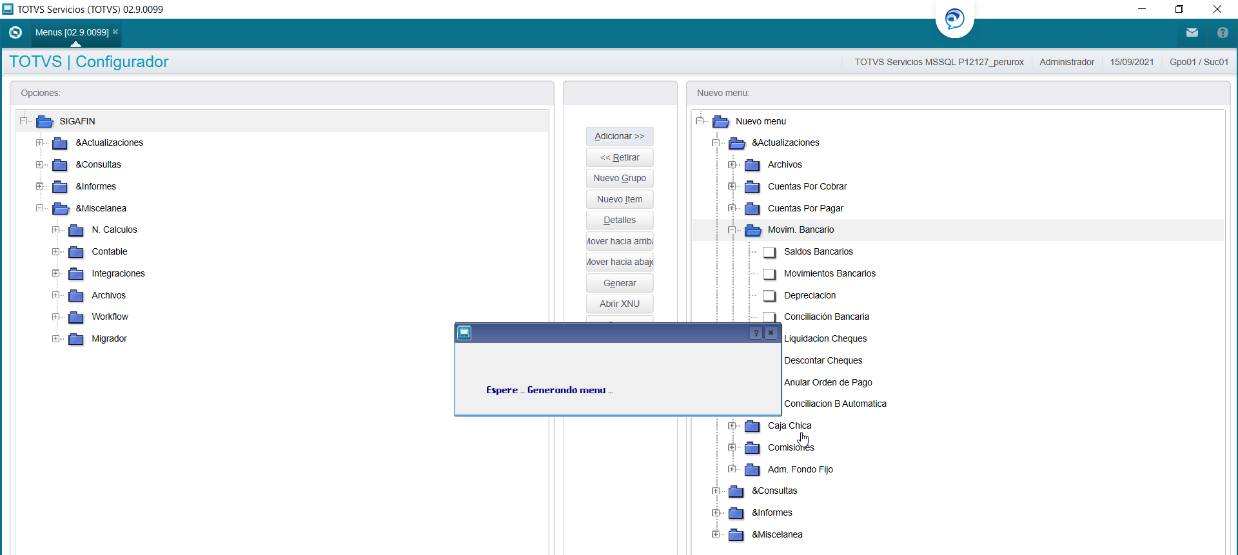This screenshot has height=555, width=1238.
Task: Click the Contable folder icon
Action: point(76,252)
